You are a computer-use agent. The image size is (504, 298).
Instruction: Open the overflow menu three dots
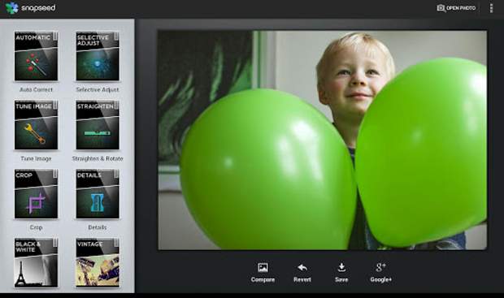point(491,8)
